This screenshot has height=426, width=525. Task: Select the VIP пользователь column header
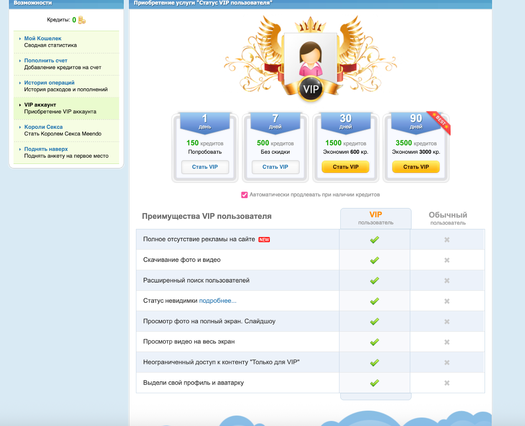pos(376,218)
